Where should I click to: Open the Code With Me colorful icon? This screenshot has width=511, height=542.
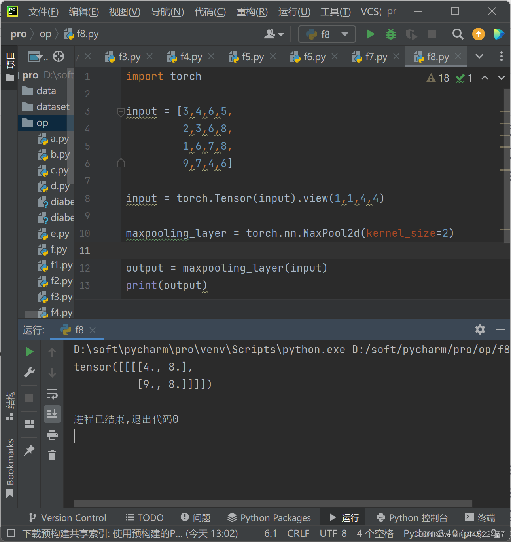pos(499,34)
